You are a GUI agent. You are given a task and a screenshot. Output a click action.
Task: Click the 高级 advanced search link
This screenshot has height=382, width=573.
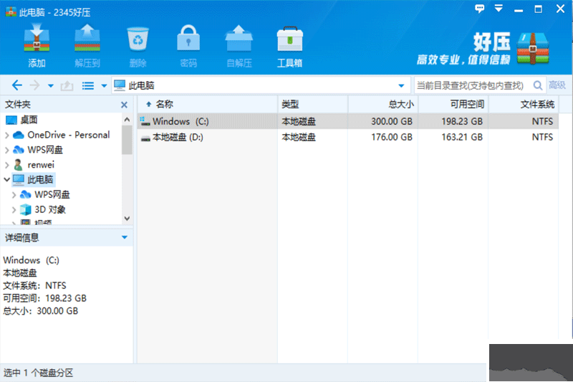557,85
